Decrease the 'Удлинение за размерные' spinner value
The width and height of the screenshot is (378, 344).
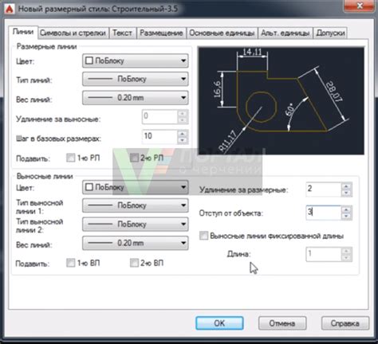346,193
